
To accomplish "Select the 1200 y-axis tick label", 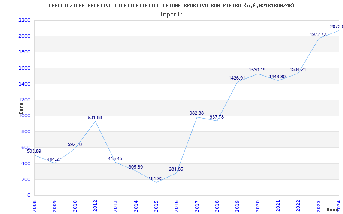I will point(24,100).
